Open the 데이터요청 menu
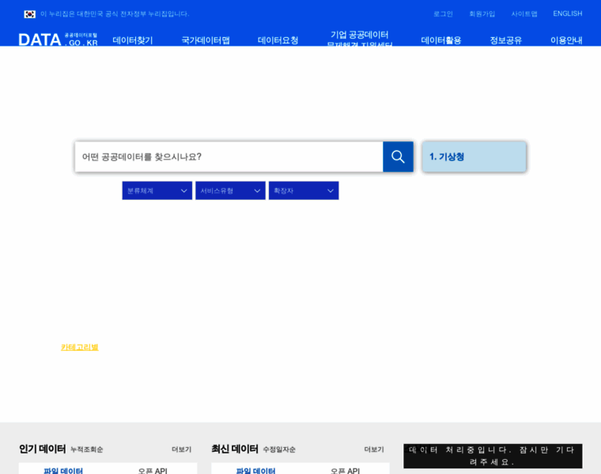Viewport: 601px width, 474px height. (x=278, y=40)
